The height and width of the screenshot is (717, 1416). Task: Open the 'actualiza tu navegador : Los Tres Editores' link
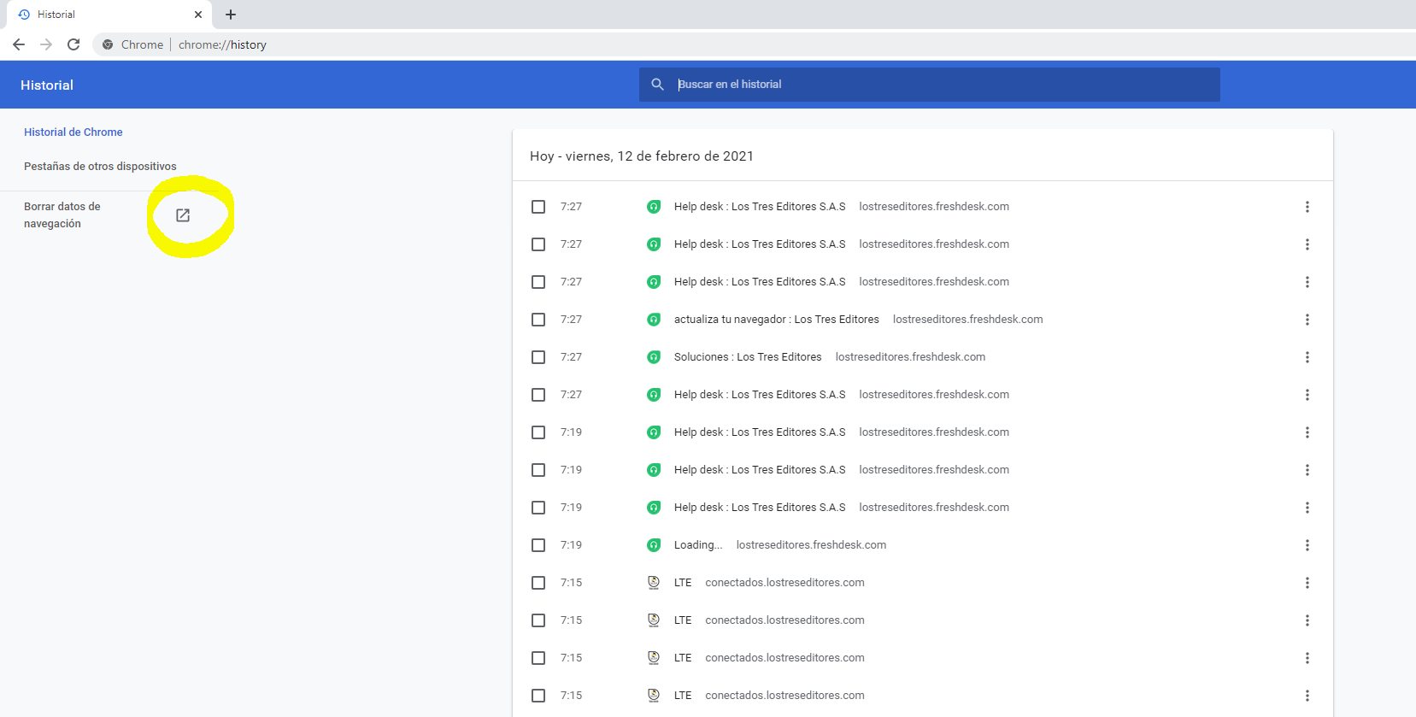(x=777, y=320)
